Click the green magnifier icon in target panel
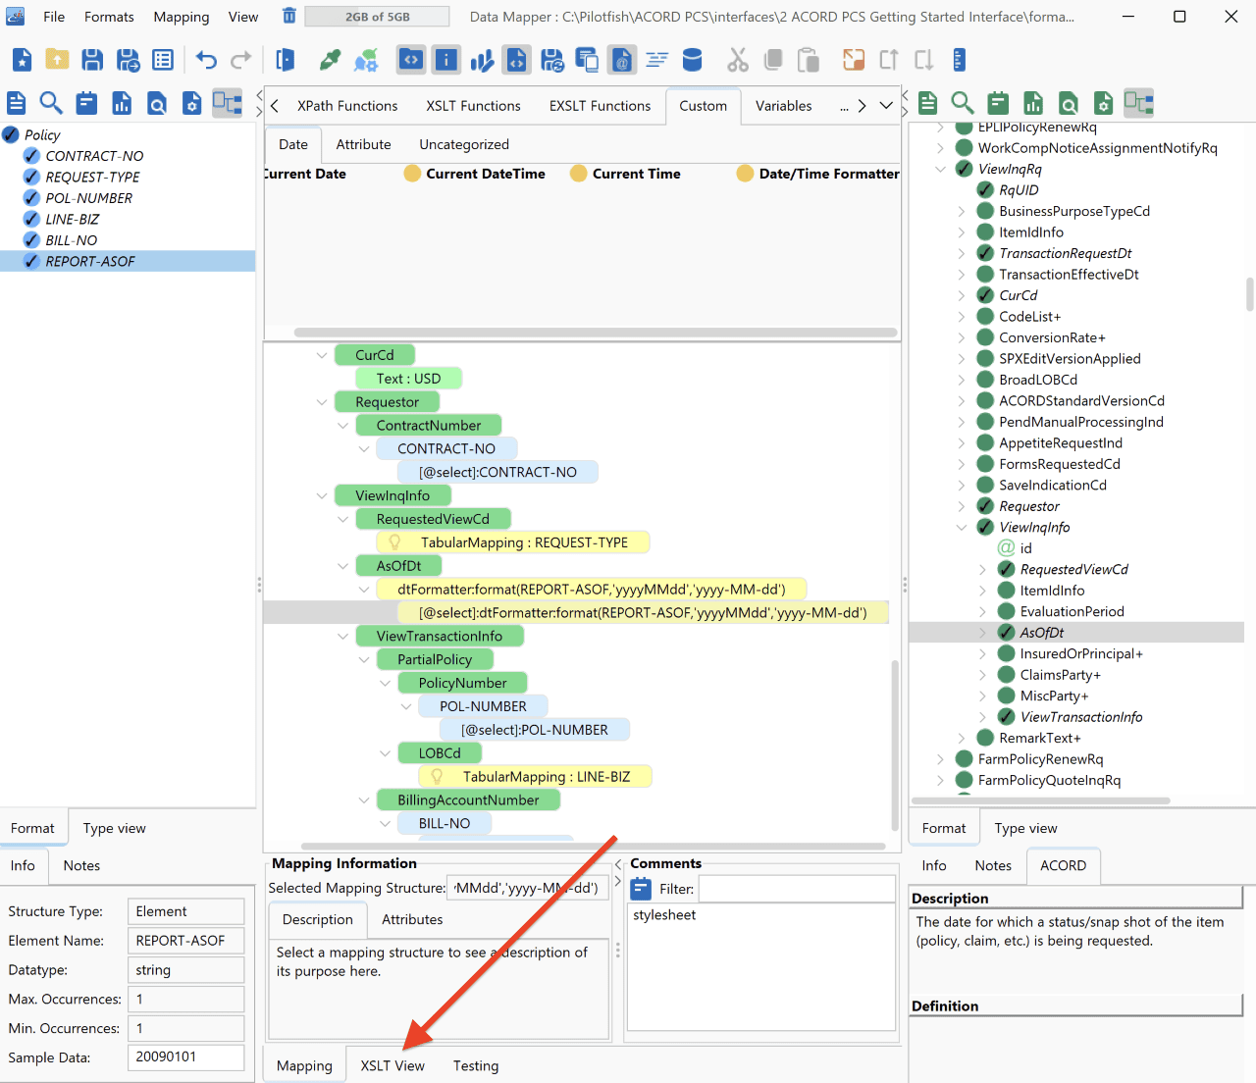The height and width of the screenshot is (1083, 1256). coord(963,103)
